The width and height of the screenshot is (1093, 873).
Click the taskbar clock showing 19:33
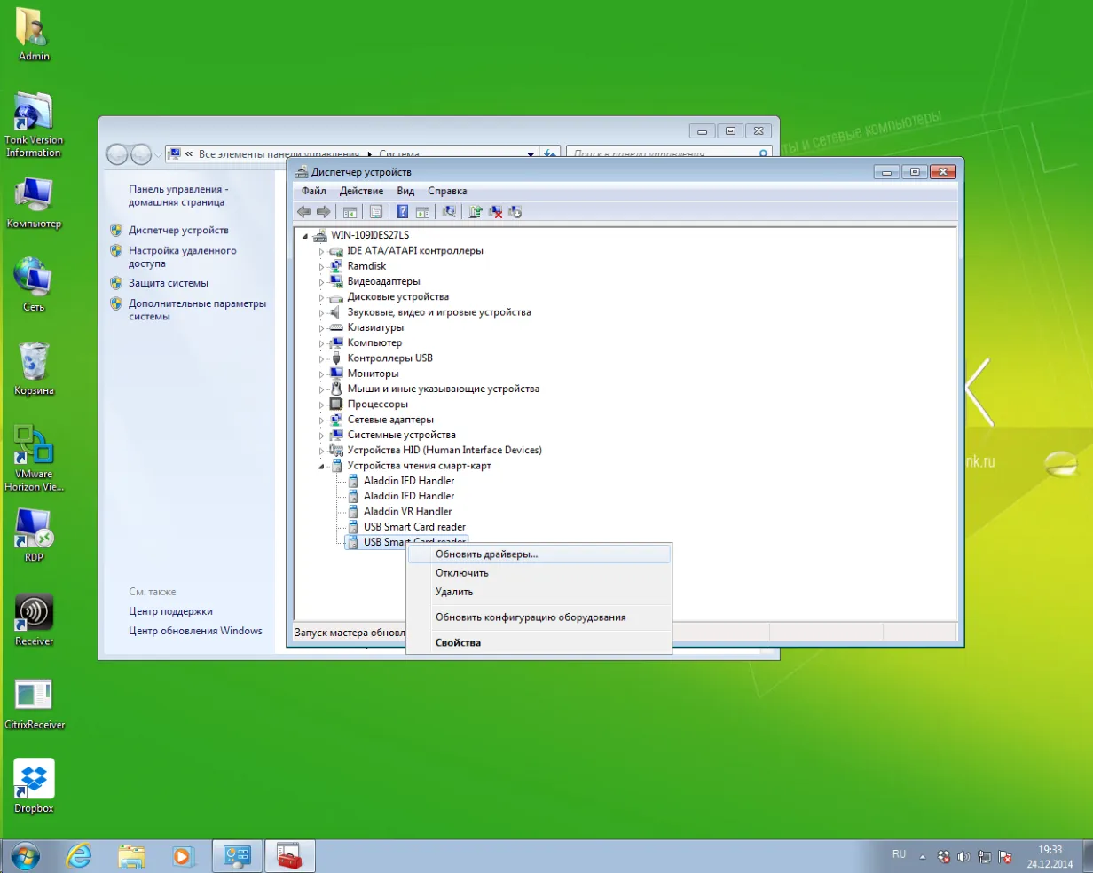pos(1050,856)
